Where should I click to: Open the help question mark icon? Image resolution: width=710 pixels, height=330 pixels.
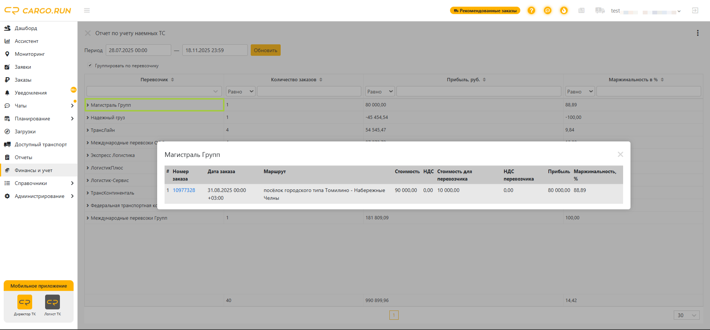click(531, 11)
